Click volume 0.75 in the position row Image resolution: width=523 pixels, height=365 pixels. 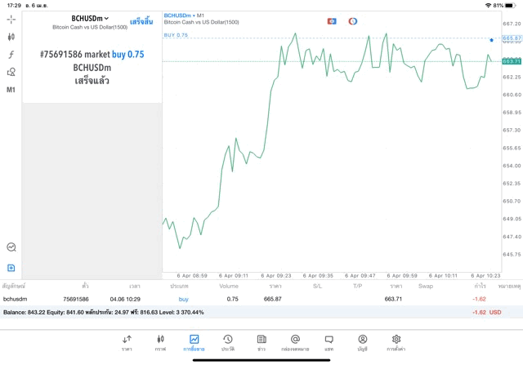coord(232,299)
